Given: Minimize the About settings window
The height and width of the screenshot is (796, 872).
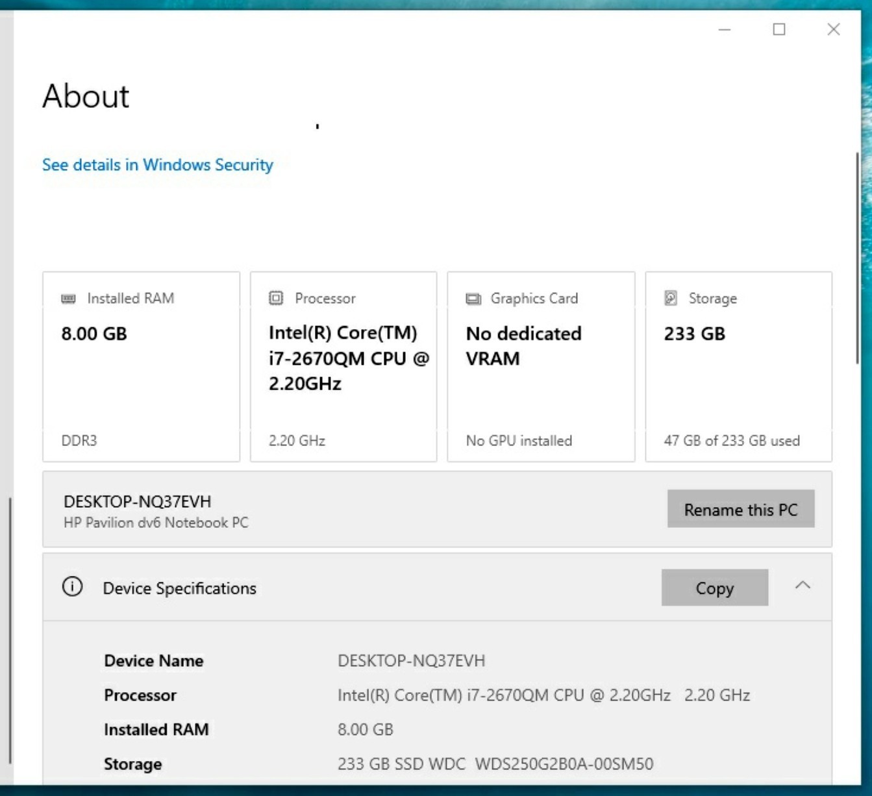Looking at the screenshot, I should 725,29.
